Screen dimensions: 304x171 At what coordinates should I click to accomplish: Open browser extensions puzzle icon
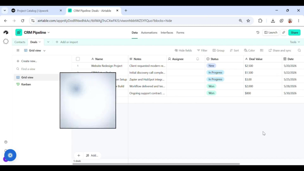(x=260, y=21)
